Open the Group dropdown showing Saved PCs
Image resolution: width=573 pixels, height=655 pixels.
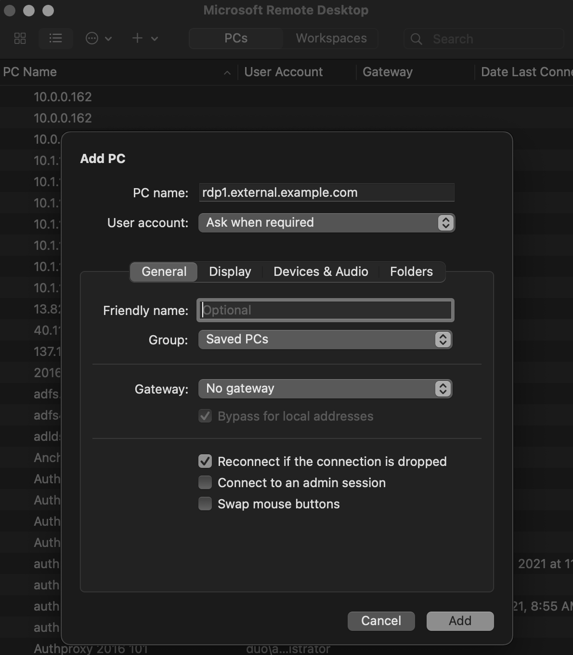click(325, 340)
